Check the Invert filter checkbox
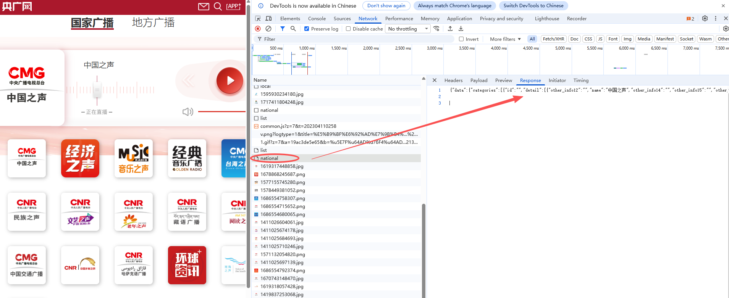 [x=461, y=39]
